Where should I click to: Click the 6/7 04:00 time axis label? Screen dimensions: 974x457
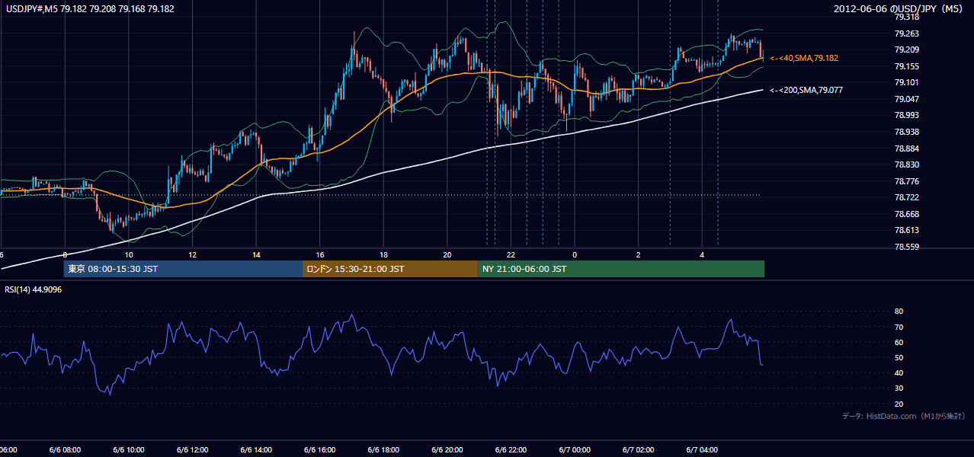point(702,450)
